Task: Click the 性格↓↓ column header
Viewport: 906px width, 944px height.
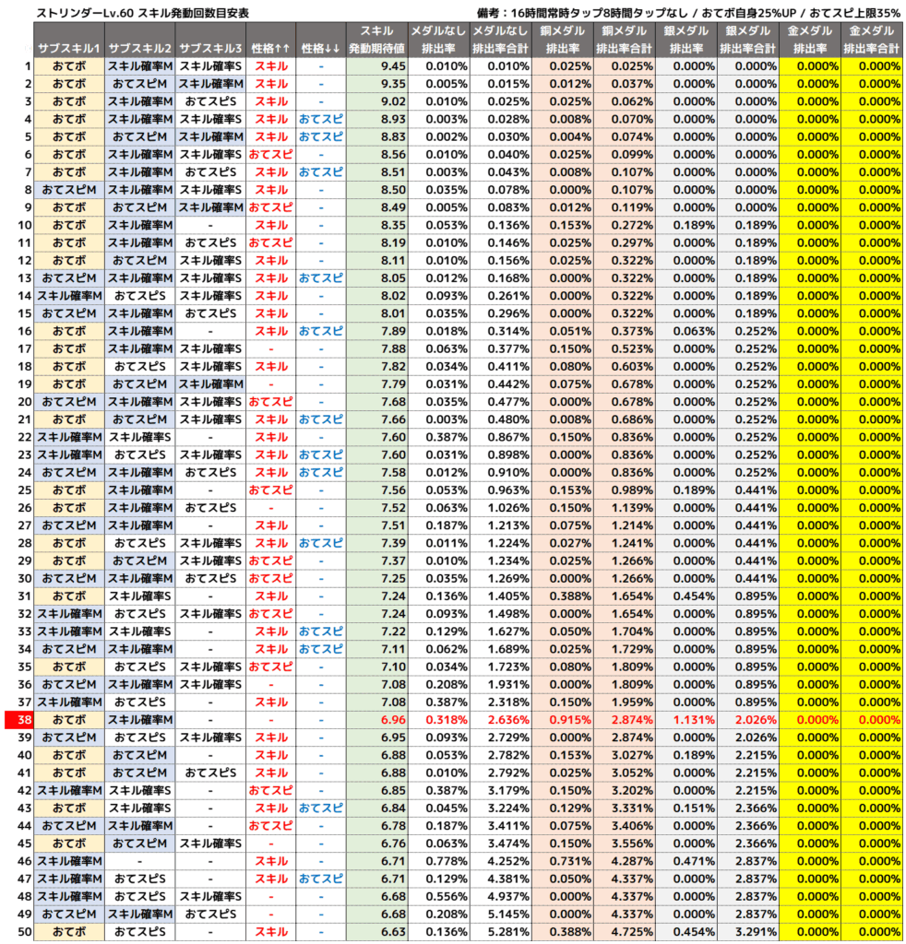Action: [x=320, y=47]
